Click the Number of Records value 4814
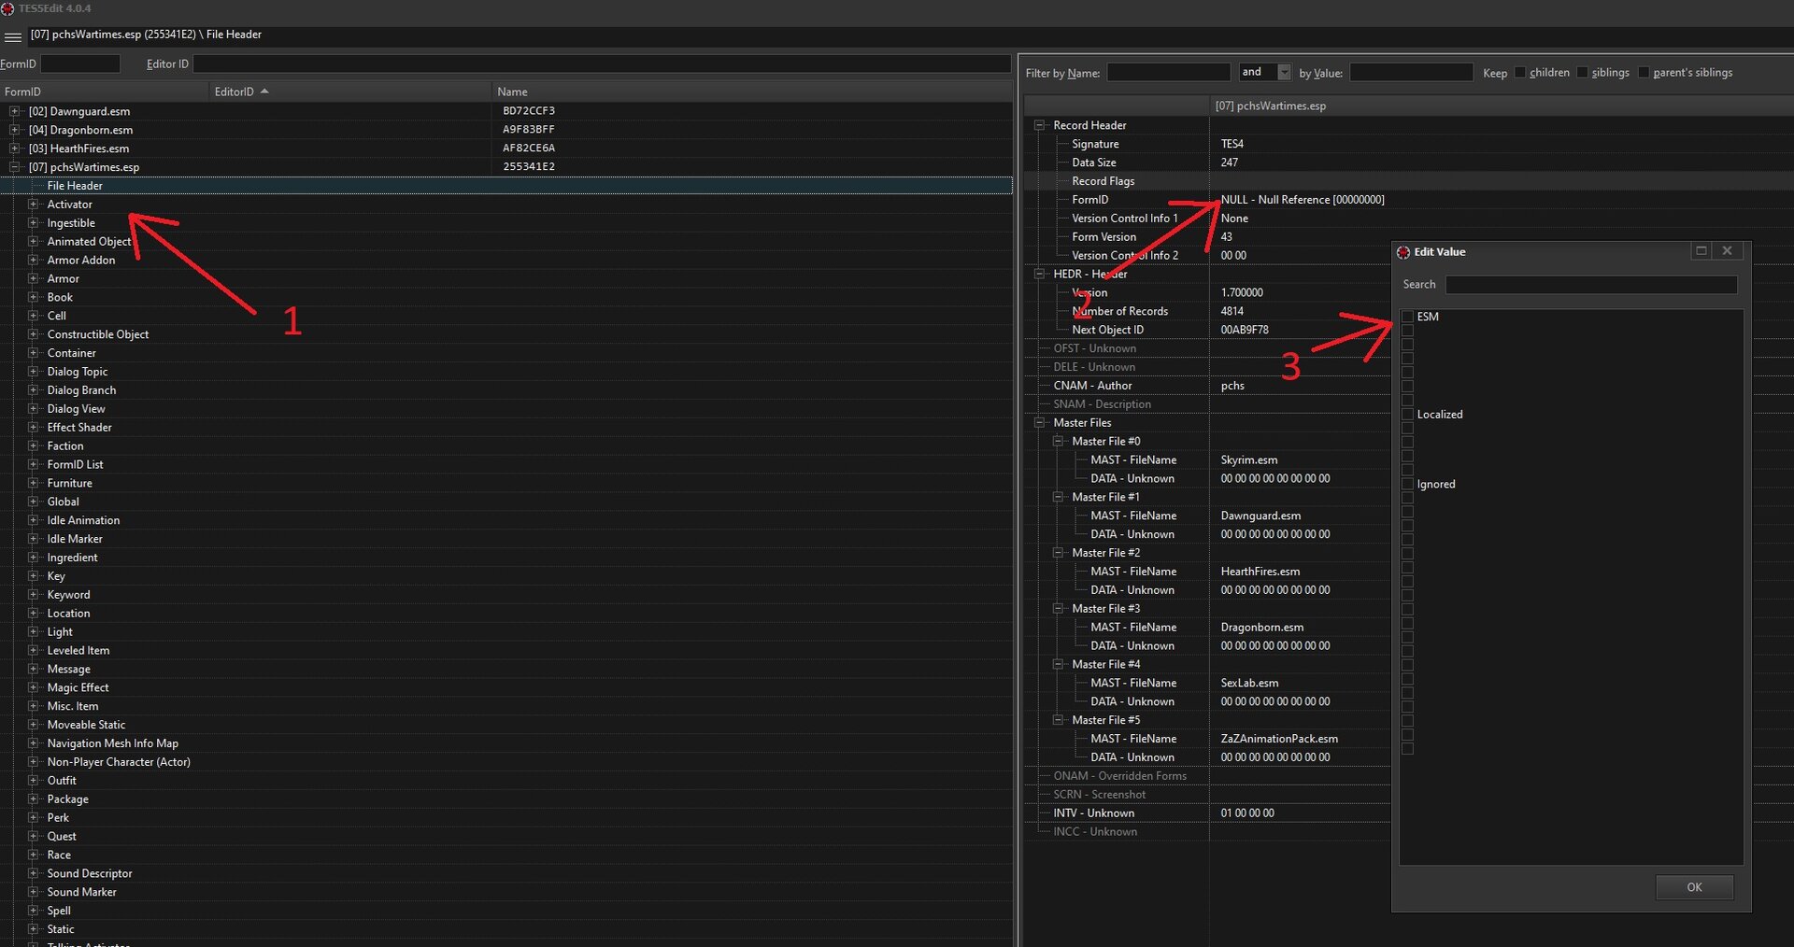Screen dimensions: 1794x947 point(1232,312)
